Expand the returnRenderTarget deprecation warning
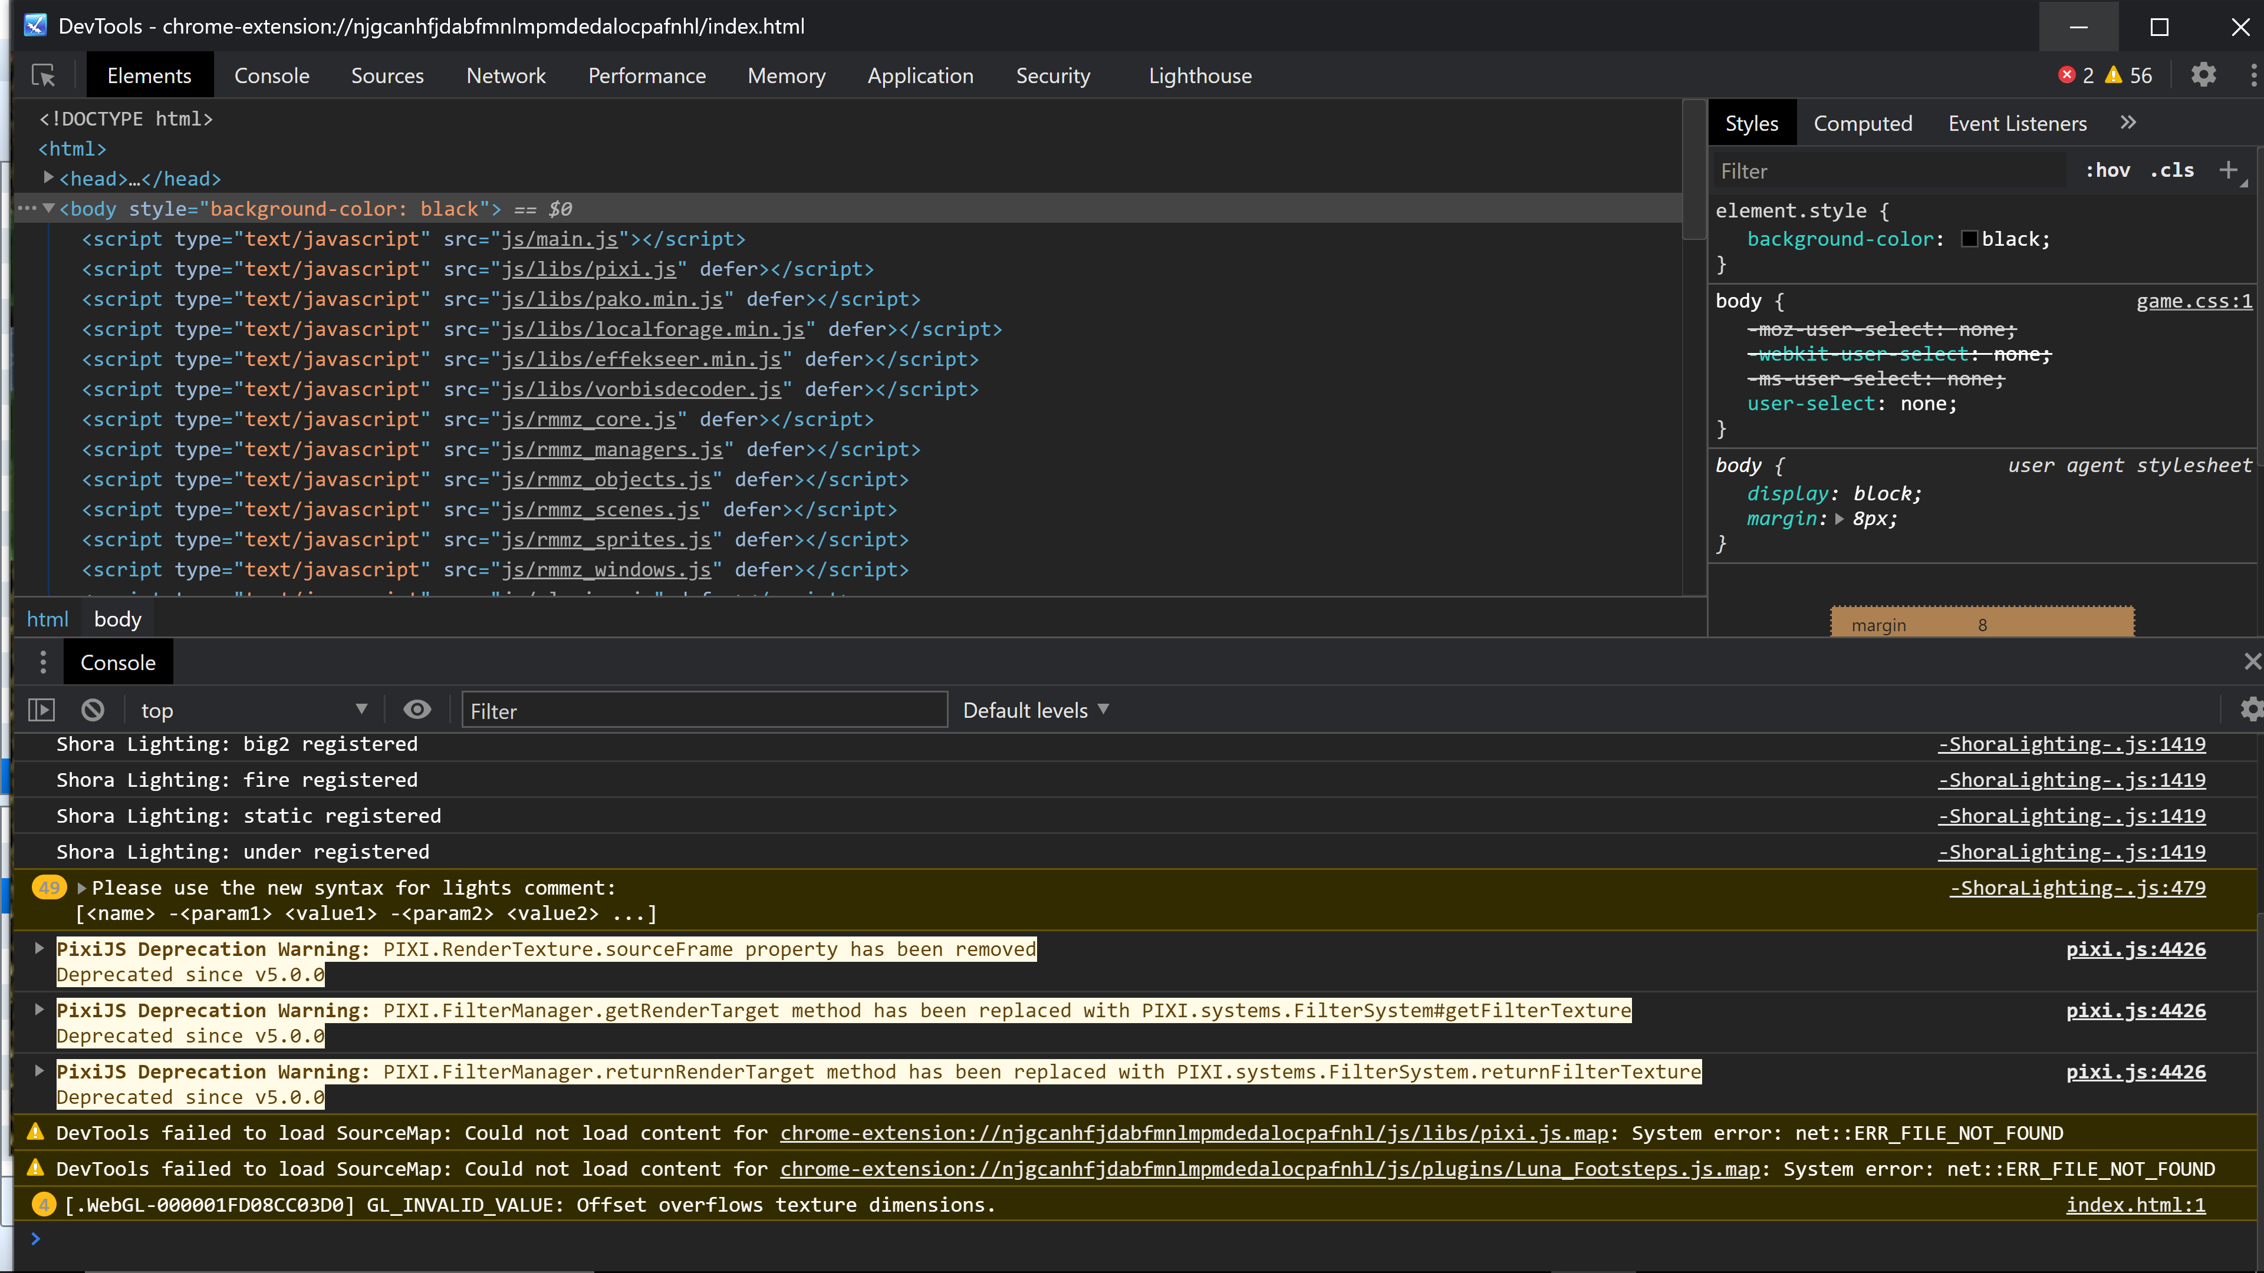This screenshot has height=1273, width=2264. pyautogui.click(x=39, y=1071)
